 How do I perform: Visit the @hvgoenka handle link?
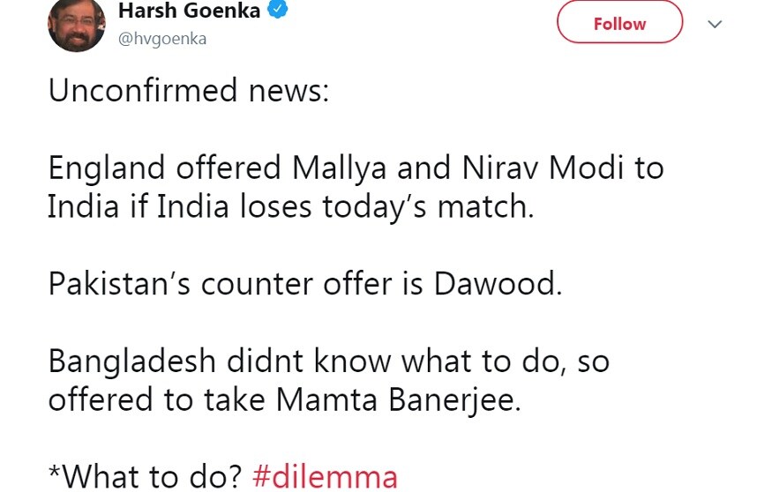pyautogui.click(x=162, y=39)
